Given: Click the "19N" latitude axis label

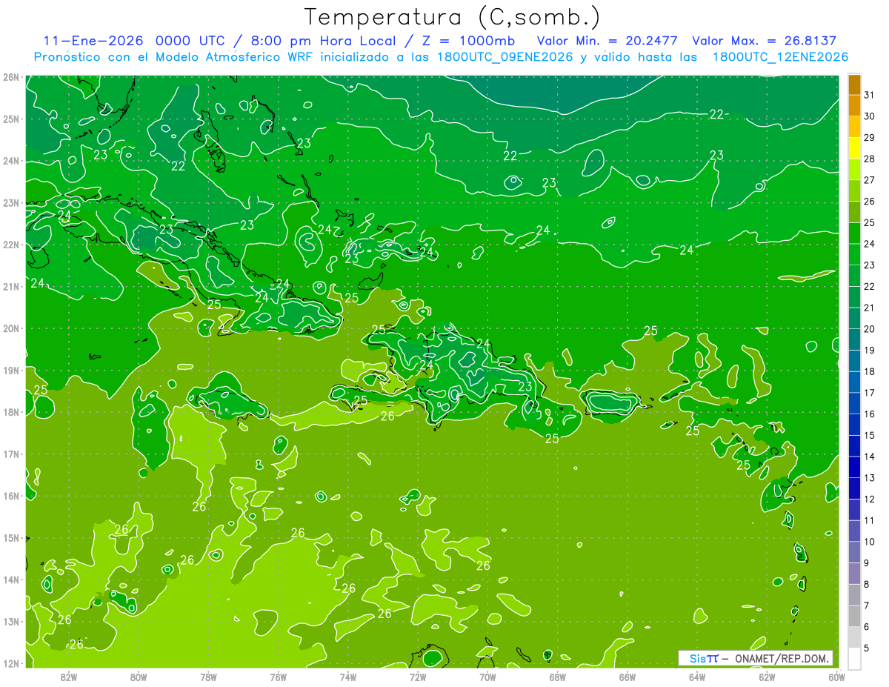Looking at the screenshot, I should (11, 370).
